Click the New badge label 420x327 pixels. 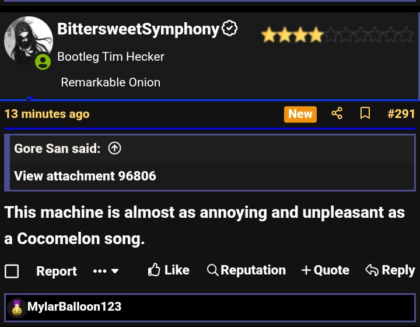click(300, 114)
